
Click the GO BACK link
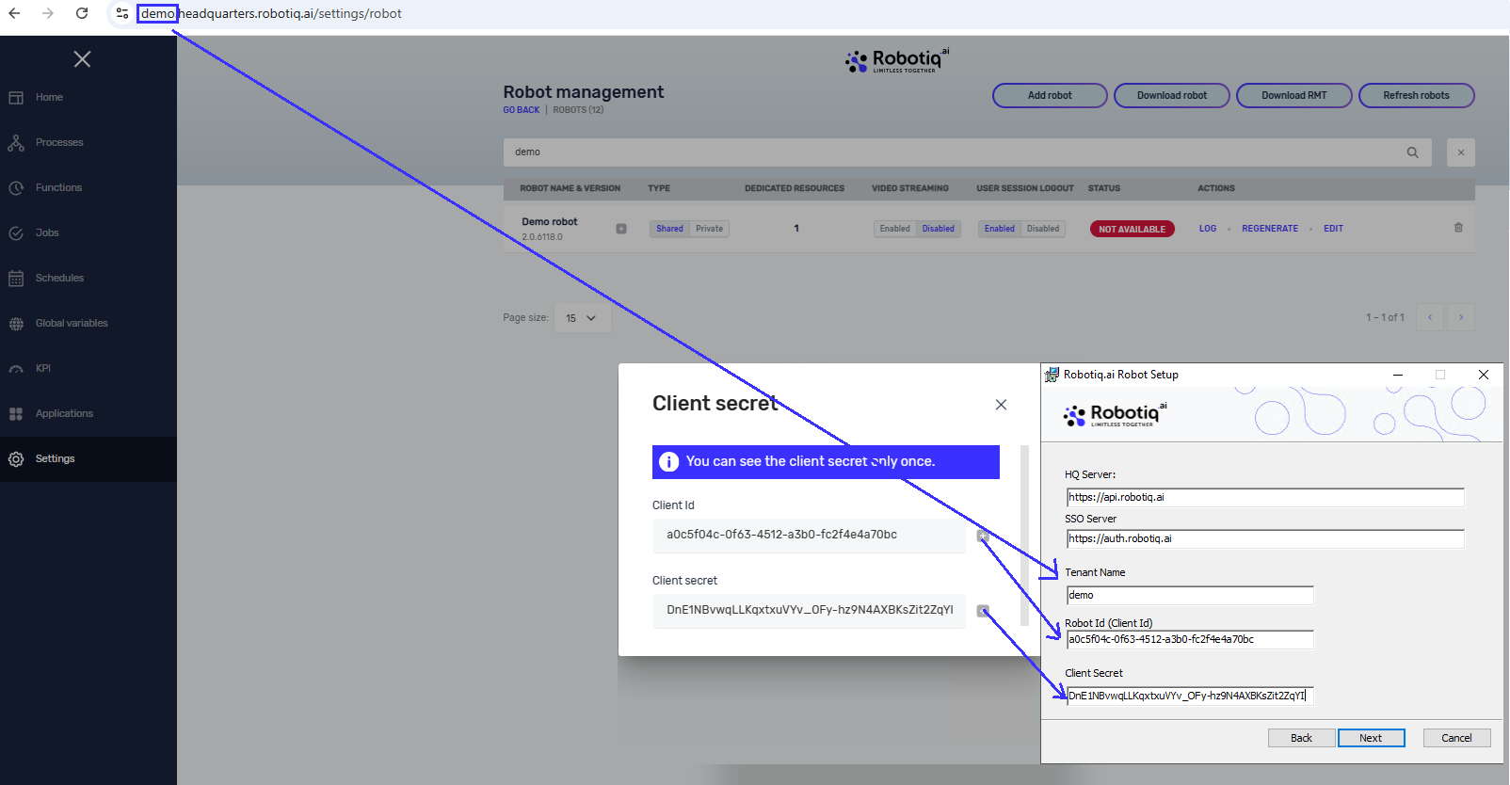click(522, 110)
